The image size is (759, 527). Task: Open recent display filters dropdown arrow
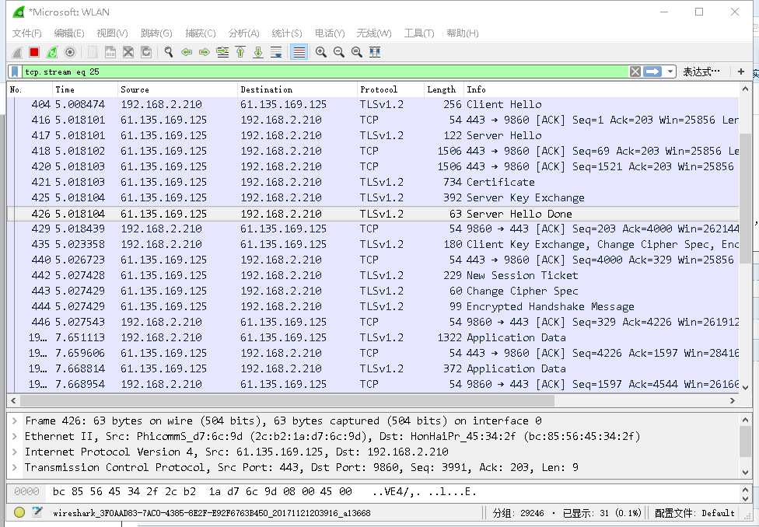coord(670,72)
